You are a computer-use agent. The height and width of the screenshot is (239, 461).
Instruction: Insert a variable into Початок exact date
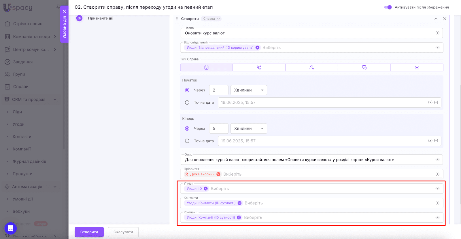click(x=436, y=102)
